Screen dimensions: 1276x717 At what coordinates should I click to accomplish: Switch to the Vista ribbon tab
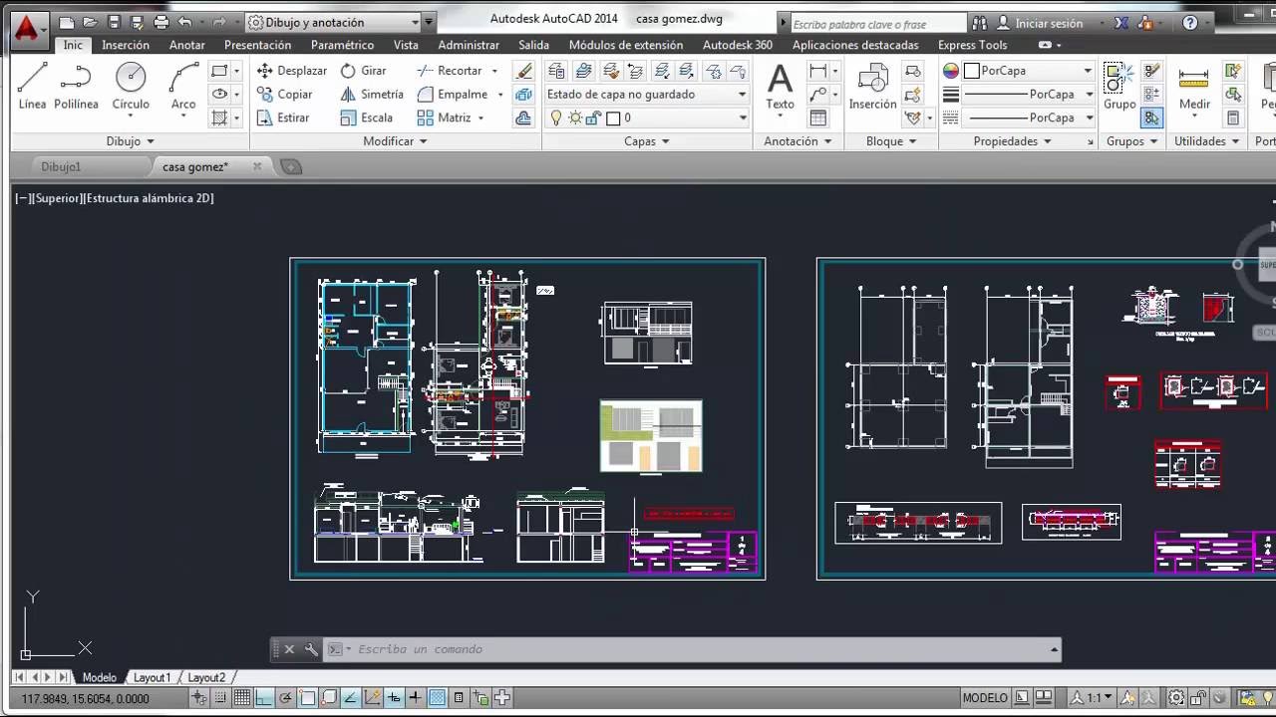coord(406,45)
